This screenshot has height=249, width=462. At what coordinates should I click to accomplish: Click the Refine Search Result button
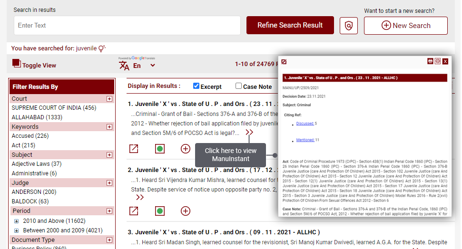[290, 25]
